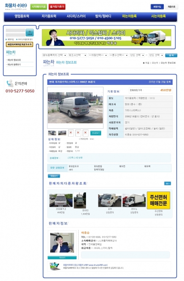
Task: Open the 파는차 정보조회 sidebar link
Action: pyautogui.click(x=14, y=60)
